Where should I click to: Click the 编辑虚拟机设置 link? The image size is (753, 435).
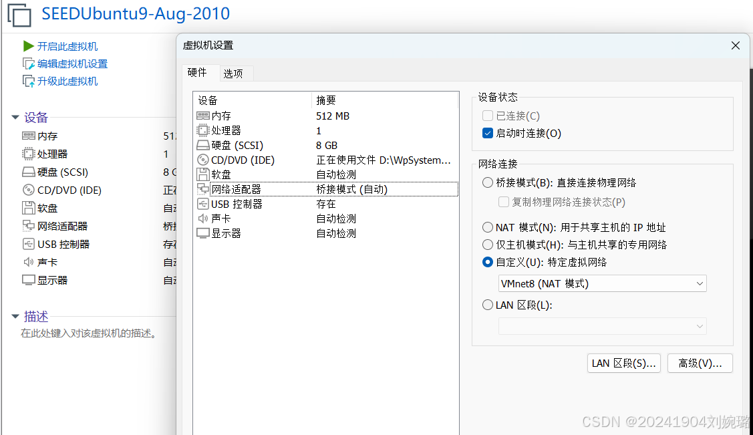73,64
